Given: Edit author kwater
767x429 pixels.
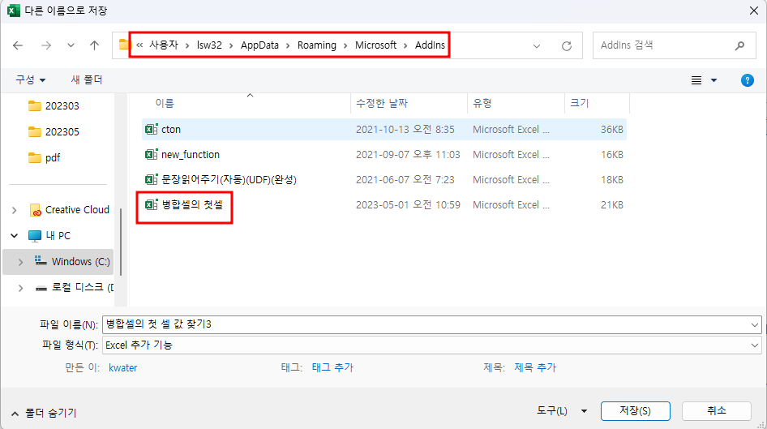Looking at the screenshot, I should [122, 368].
